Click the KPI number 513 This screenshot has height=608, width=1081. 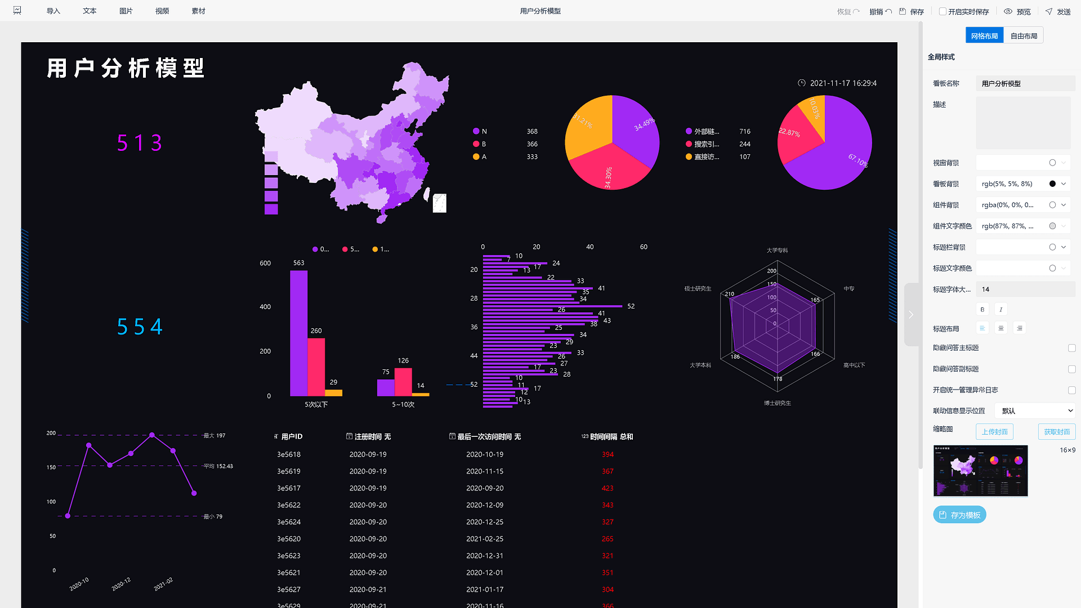[x=140, y=143]
